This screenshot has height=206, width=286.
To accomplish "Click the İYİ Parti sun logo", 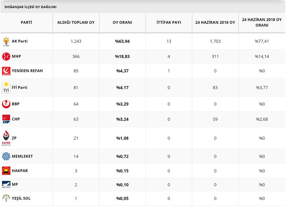I will pyautogui.click(x=6, y=88).
